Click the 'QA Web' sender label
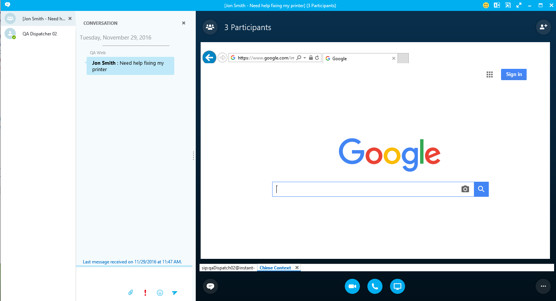Image resolution: width=556 pixels, height=301 pixels. 97,53
